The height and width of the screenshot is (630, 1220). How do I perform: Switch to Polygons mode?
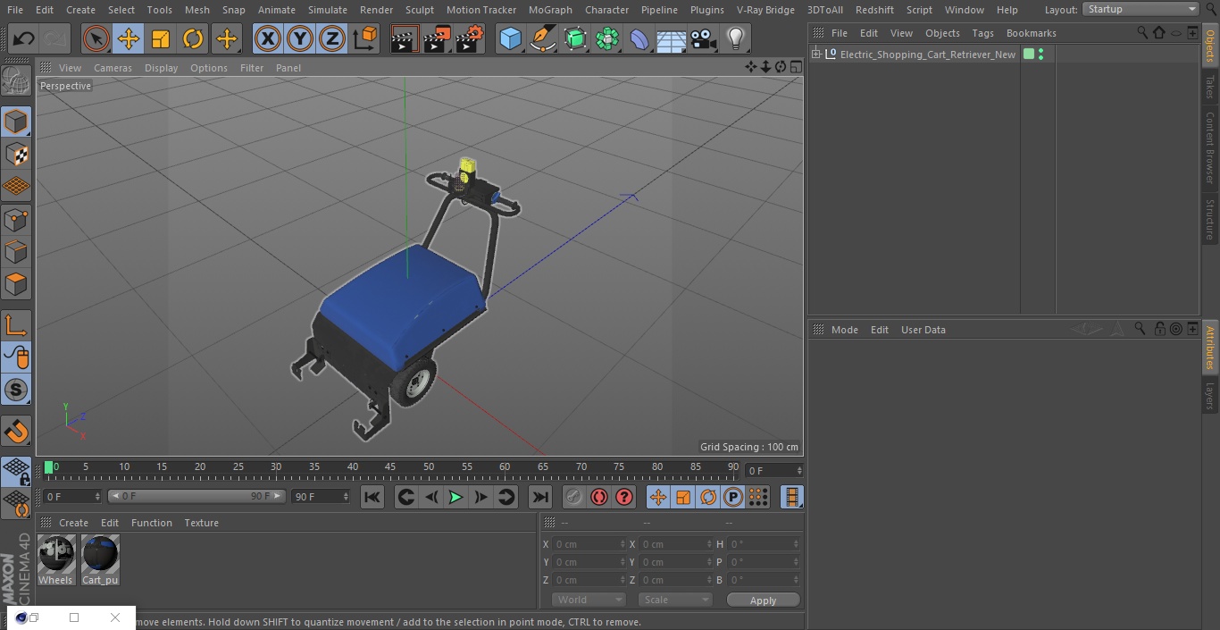(16, 284)
